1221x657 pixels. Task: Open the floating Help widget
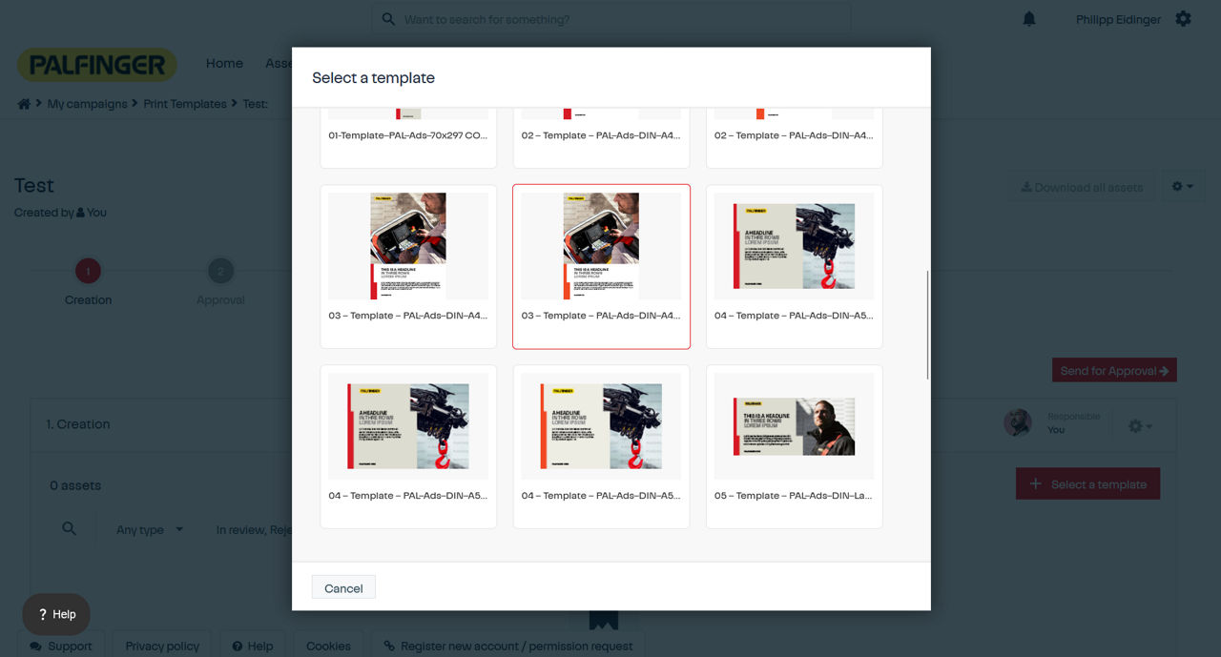point(56,614)
